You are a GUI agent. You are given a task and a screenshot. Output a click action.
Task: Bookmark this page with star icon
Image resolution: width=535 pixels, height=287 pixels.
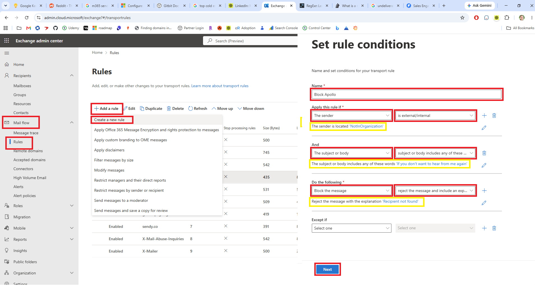(x=462, y=18)
